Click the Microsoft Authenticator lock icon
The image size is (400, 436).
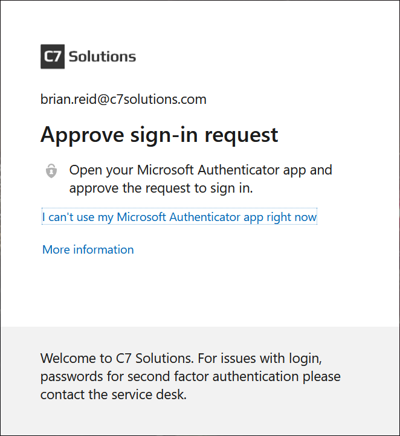pos(51,170)
